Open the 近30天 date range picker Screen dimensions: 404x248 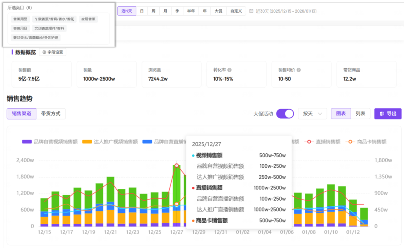pos(286,11)
